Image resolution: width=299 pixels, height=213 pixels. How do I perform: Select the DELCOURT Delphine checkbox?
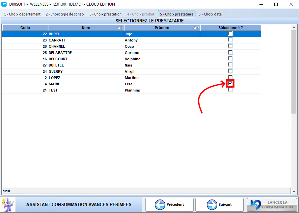point(231,59)
